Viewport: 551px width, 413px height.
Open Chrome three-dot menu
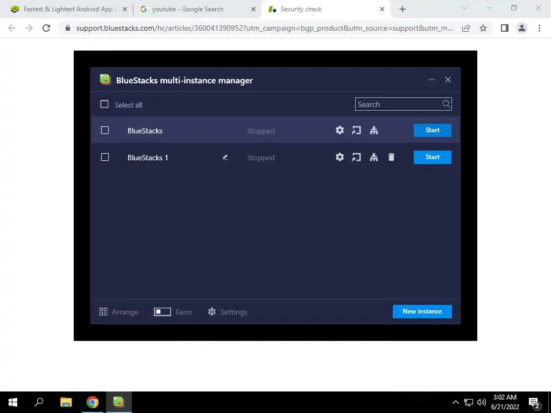tap(539, 28)
